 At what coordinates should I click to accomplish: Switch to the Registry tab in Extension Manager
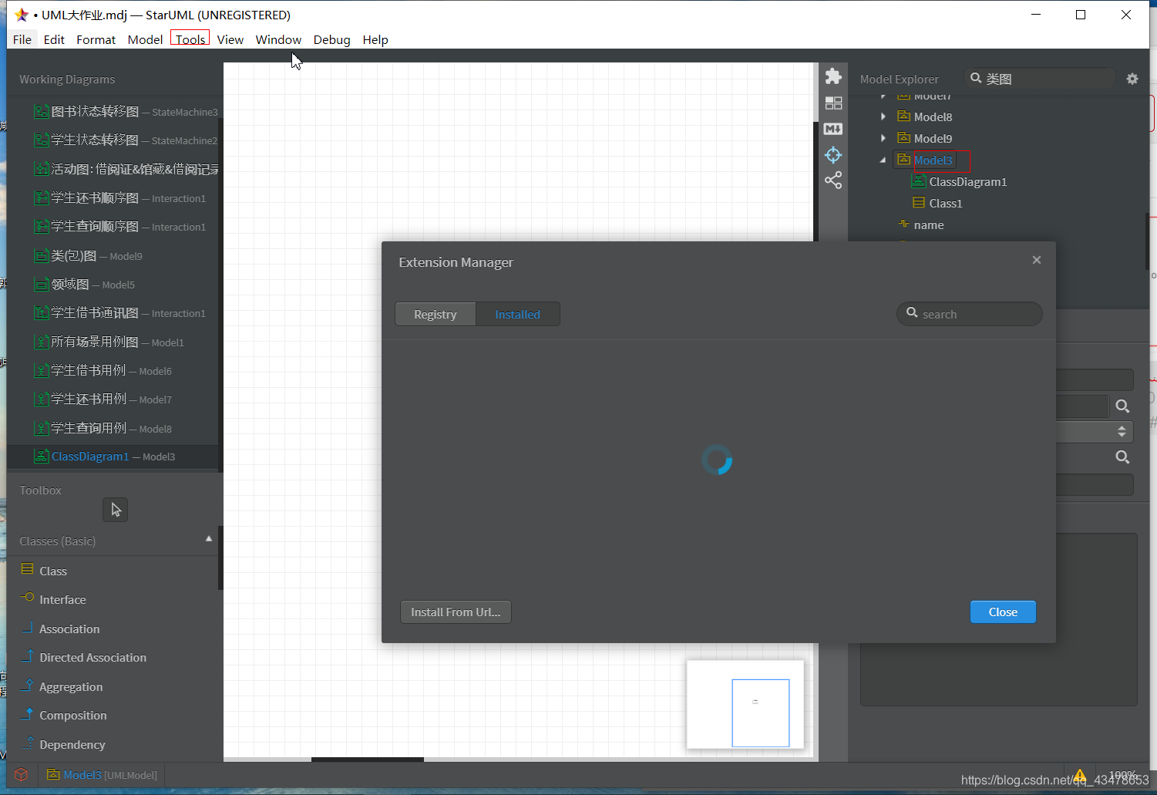coord(435,314)
